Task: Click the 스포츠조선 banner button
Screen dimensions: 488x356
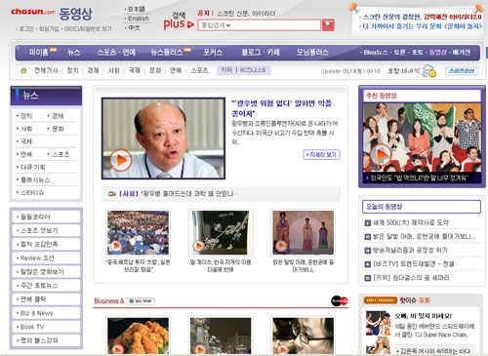Action: click(462, 70)
